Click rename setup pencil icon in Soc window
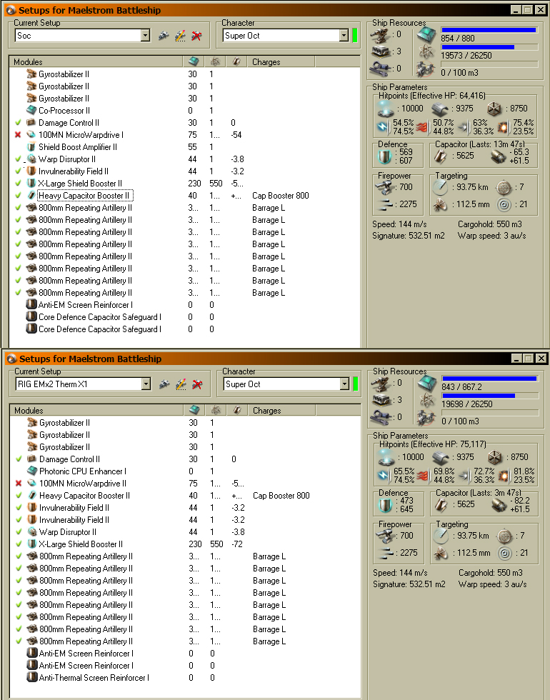The height and width of the screenshot is (700, 550). 180,36
